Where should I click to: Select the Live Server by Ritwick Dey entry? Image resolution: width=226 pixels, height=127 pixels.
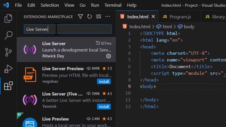pyautogui.click(x=66, y=49)
